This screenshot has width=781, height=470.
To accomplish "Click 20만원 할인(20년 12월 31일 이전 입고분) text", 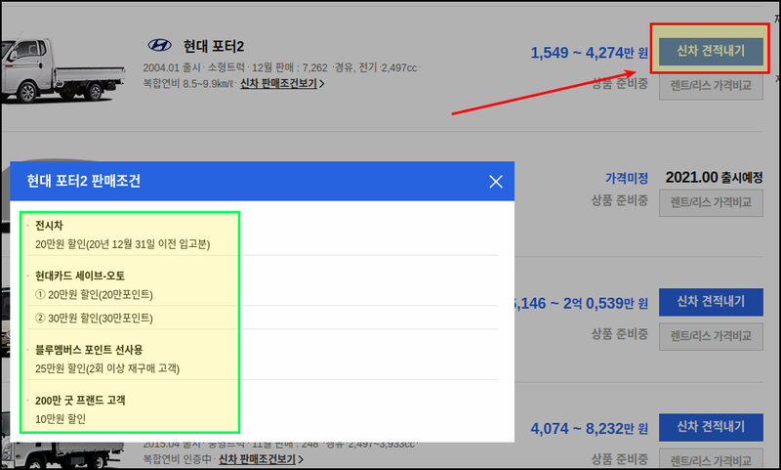I will 123,244.
